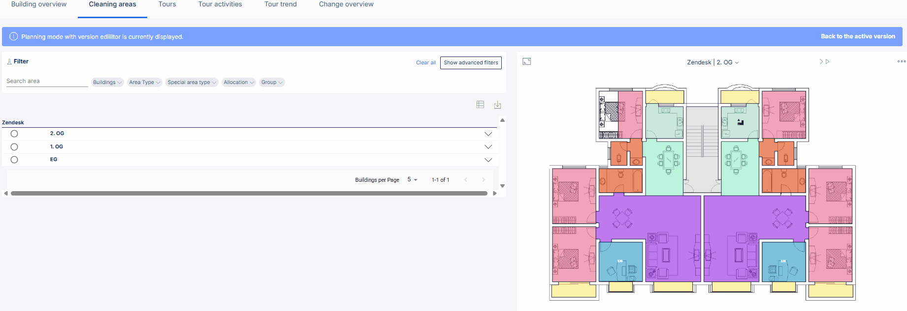Image resolution: width=907 pixels, height=311 pixels.
Task: Open the Special area type dropdown
Action: (192, 82)
